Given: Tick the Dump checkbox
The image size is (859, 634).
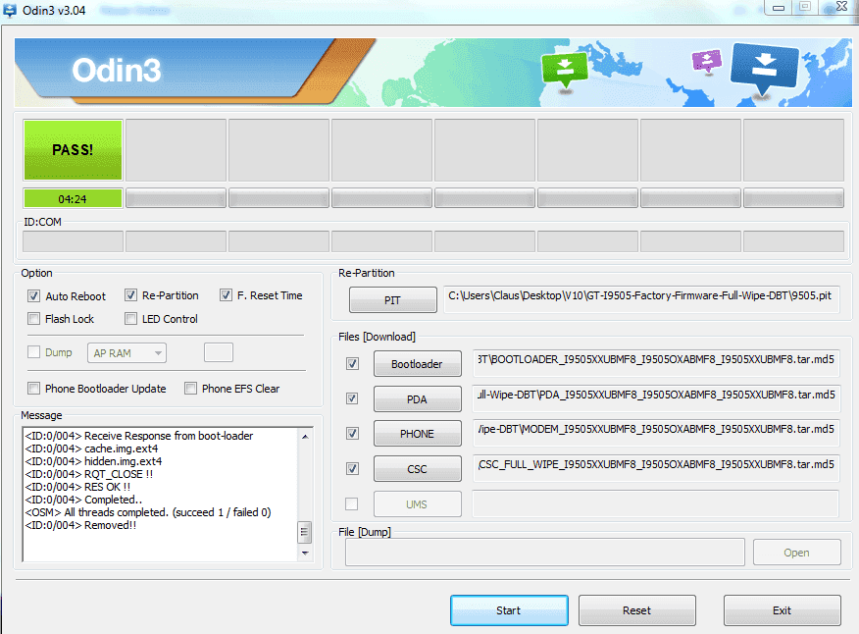Looking at the screenshot, I should [34, 352].
